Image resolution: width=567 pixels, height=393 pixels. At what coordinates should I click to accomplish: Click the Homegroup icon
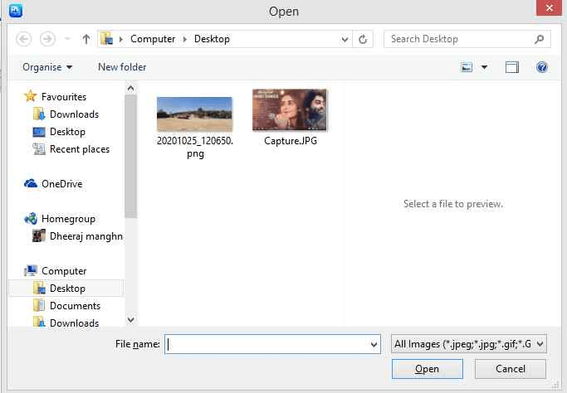(x=31, y=218)
